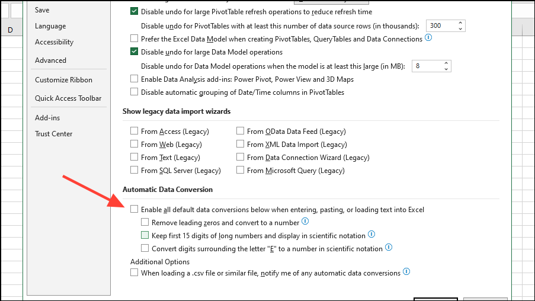Enable all default data conversions checkbox
The height and width of the screenshot is (301, 535).
(x=134, y=209)
